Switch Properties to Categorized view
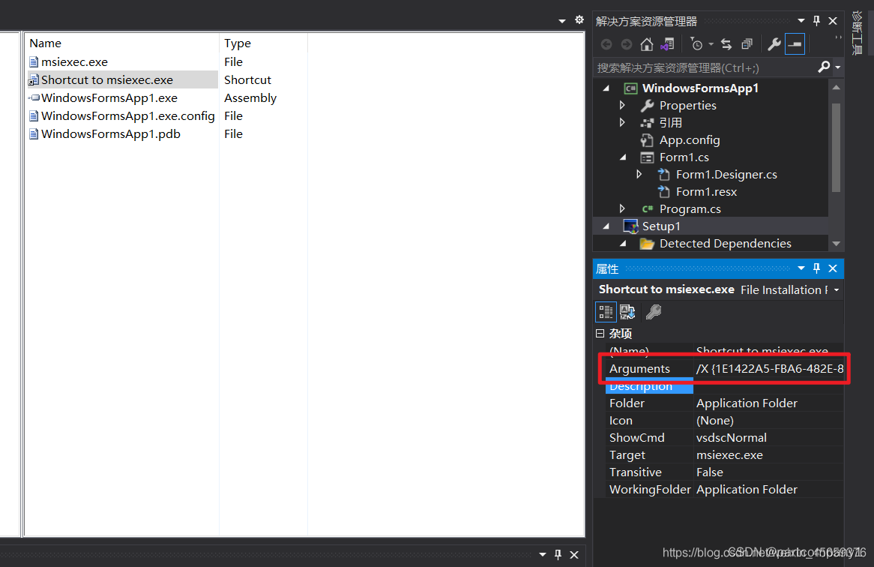The width and height of the screenshot is (874, 567). tap(606, 312)
